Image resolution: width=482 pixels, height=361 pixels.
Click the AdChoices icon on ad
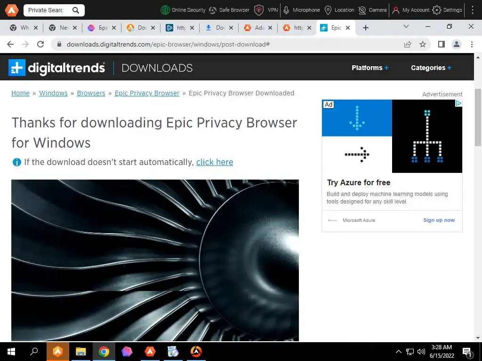[458, 103]
